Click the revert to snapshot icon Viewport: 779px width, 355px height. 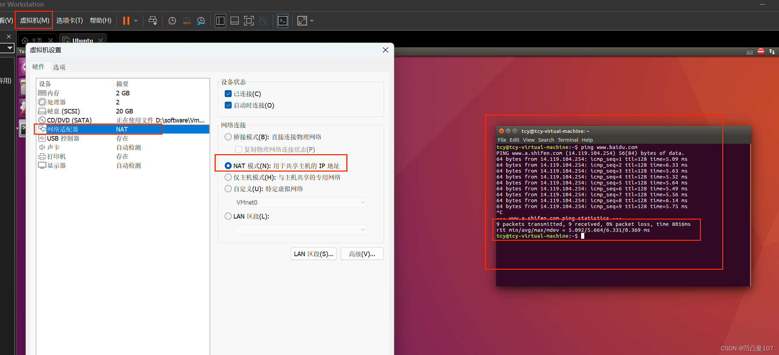click(186, 21)
